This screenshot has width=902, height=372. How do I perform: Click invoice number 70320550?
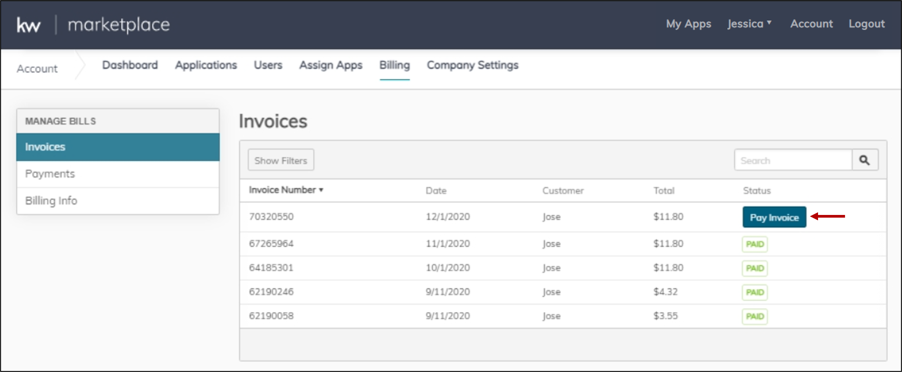point(271,217)
